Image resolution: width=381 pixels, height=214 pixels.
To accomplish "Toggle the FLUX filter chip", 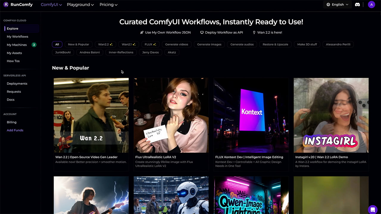I will tap(150, 44).
